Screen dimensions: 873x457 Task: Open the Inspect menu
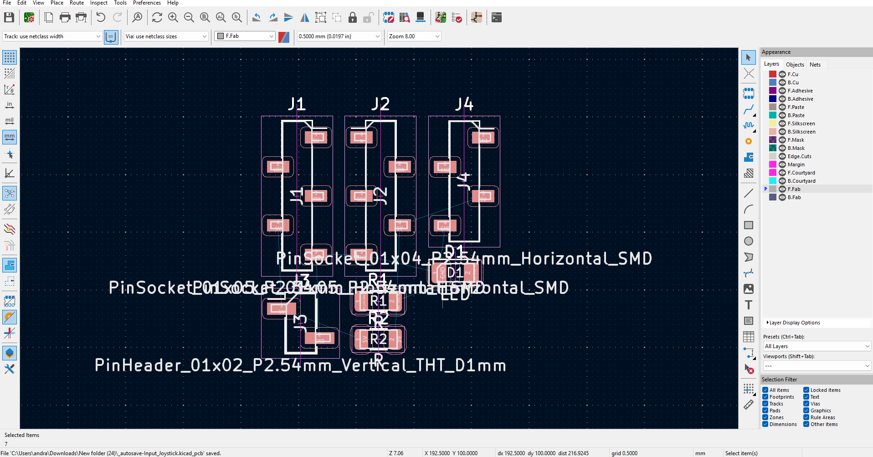point(99,3)
